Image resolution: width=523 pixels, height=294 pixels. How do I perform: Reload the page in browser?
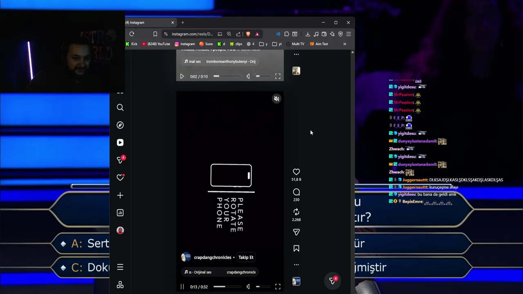pos(132,34)
